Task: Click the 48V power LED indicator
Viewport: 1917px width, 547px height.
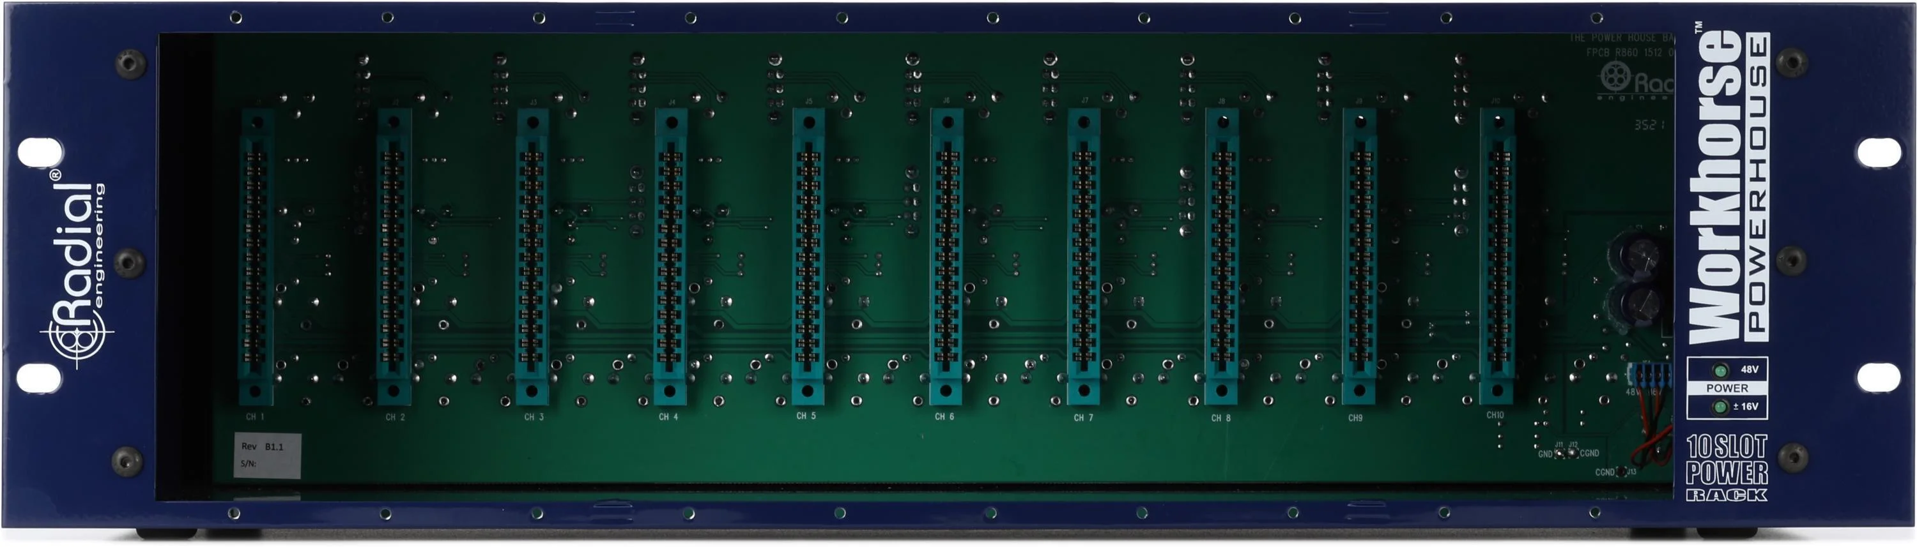Action: point(1721,370)
